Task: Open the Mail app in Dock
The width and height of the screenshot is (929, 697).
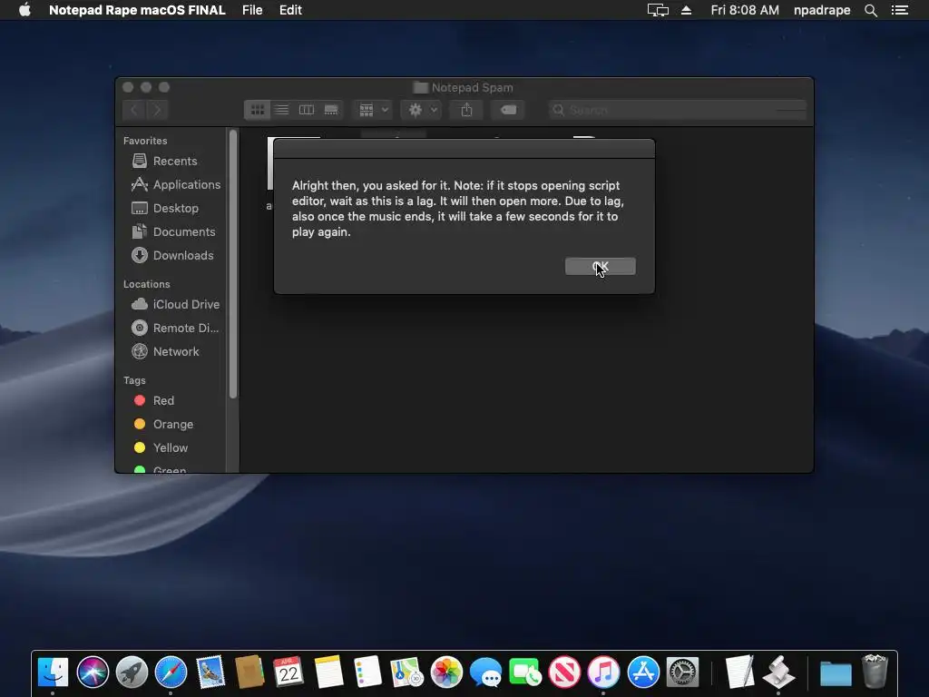Action: (210, 672)
